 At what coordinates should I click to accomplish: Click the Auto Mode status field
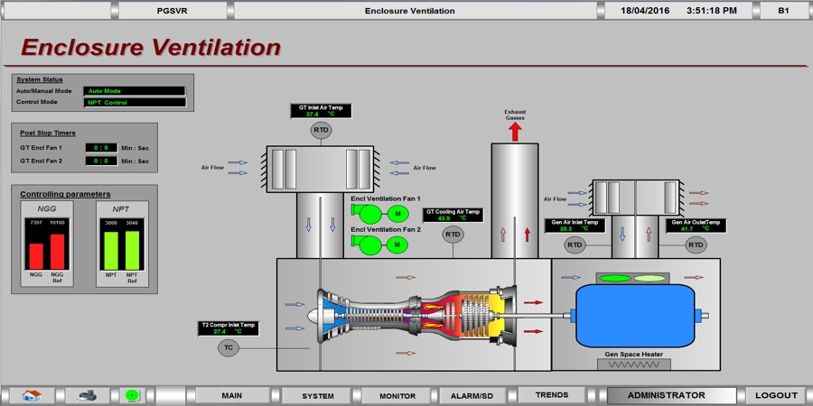[135, 91]
